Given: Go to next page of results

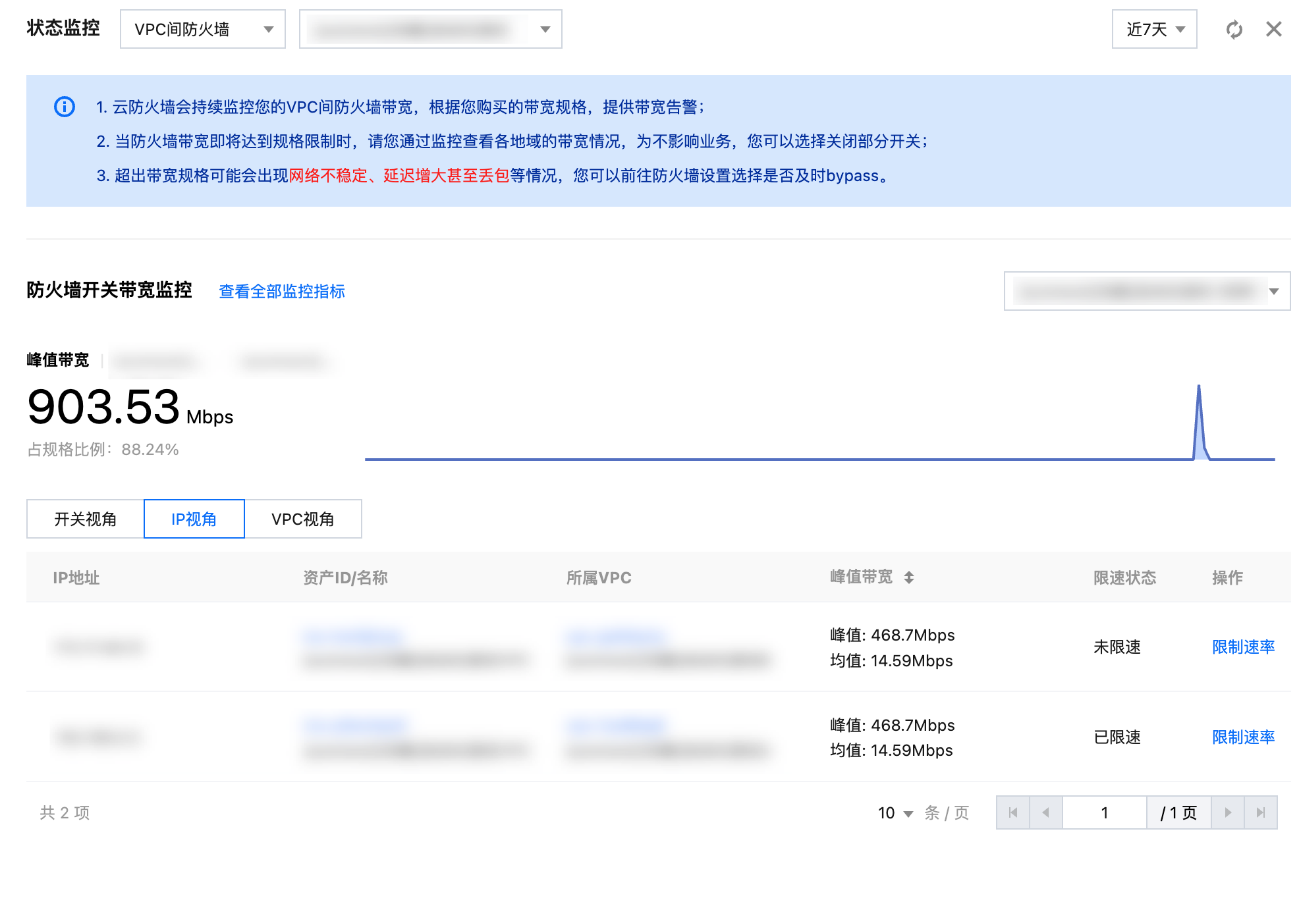Looking at the screenshot, I should pos(1228,812).
